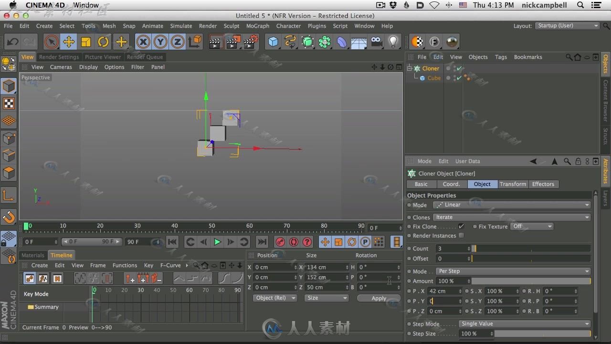The image size is (611, 344).
Task: Open Object (Rel) coordinate dropdown
Action: click(275, 298)
